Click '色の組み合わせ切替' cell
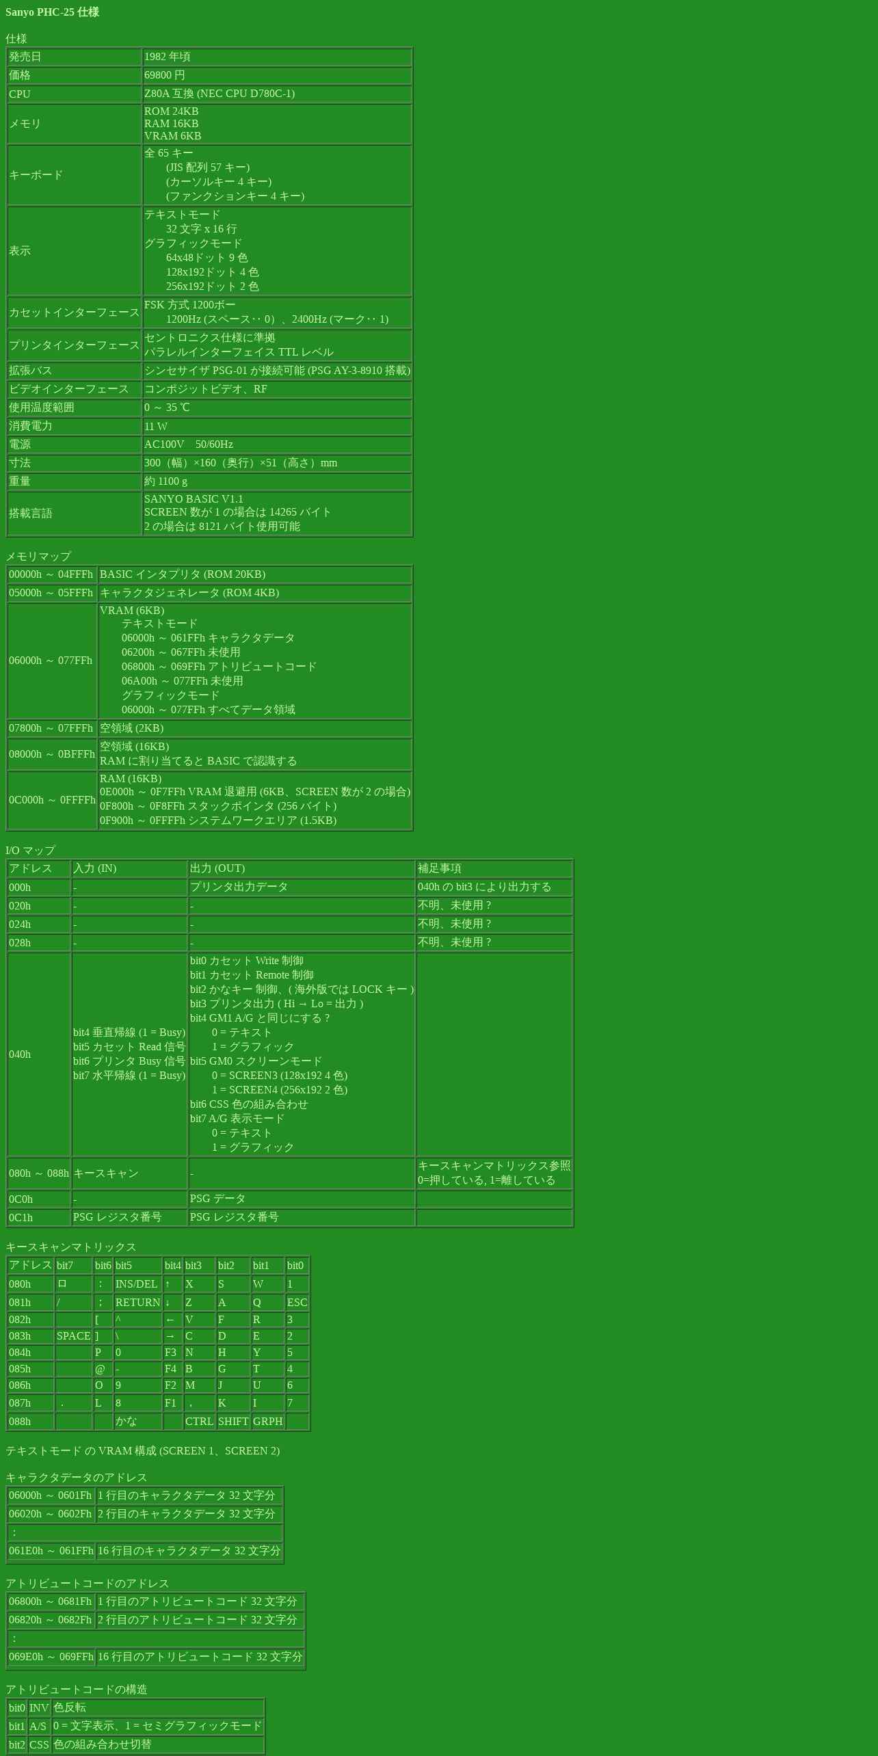 [x=158, y=1744]
